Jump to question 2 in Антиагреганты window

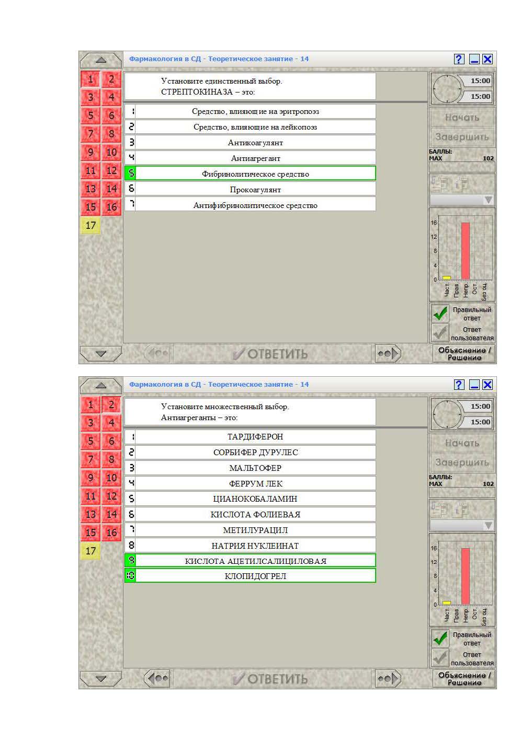click(x=111, y=404)
